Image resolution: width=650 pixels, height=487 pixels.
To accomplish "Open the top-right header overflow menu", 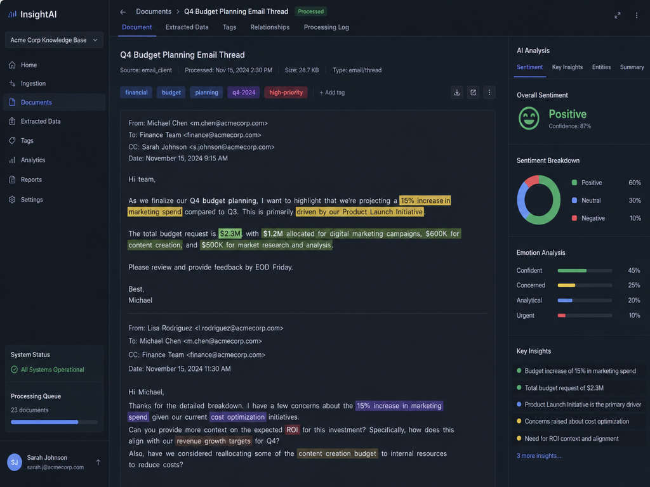I will pos(637,15).
